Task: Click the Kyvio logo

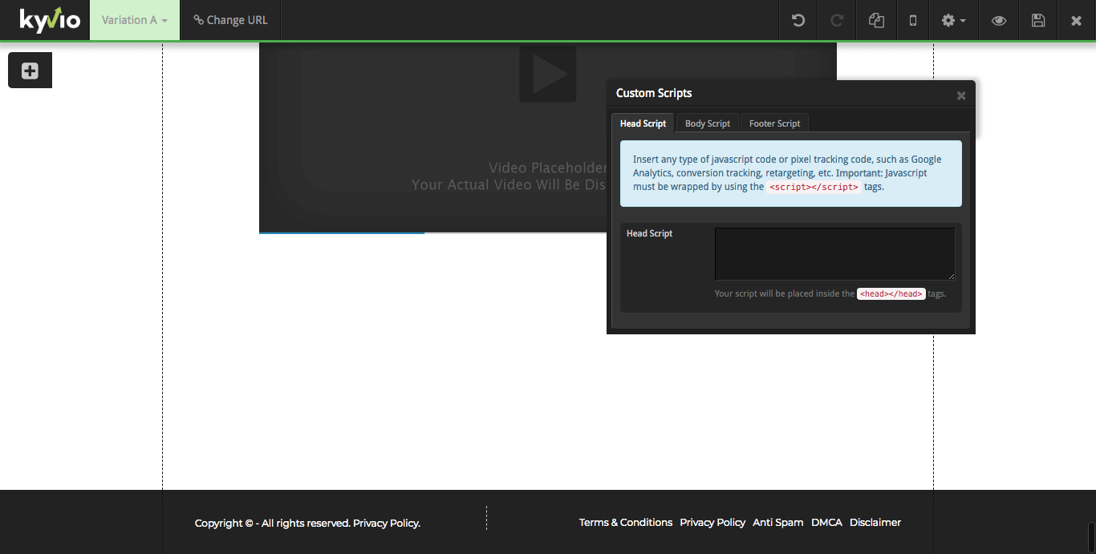Action: [x=50, y=19]
